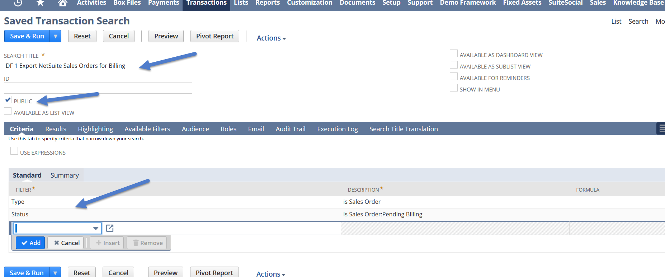665x277 pixels.
Task: Go to the Home house icon
Action: [x=63, y=3]
